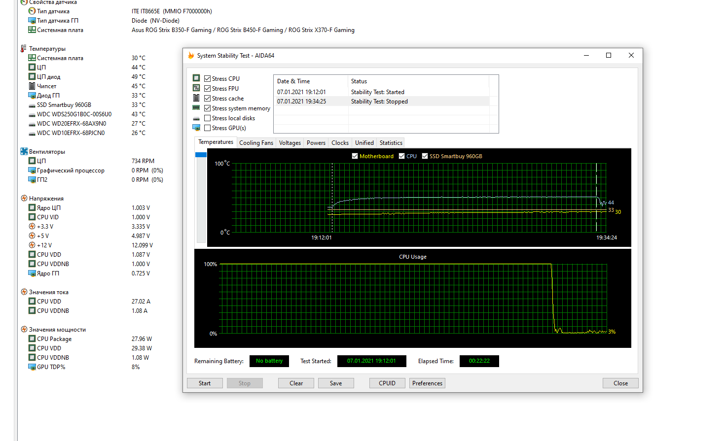Click the icon beside CPU Package power
Image resolution: width=725 pixels, height=441 pixels.
pyautogui.click(x=32, y=339)
